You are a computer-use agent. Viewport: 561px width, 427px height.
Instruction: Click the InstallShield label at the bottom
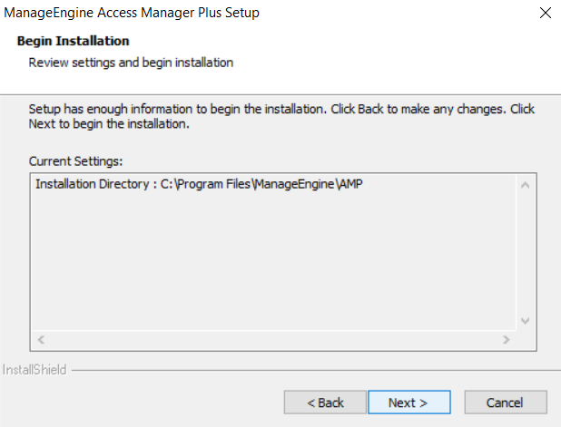pos(34,370)
